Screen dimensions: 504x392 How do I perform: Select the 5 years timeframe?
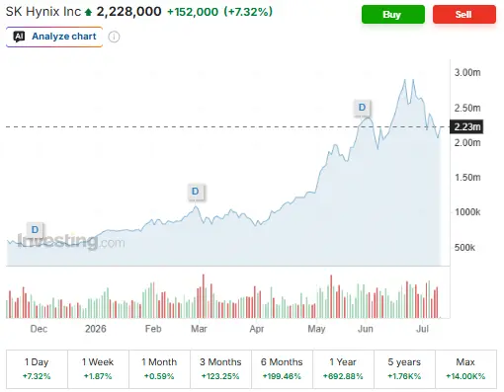[x=404, y=368]
